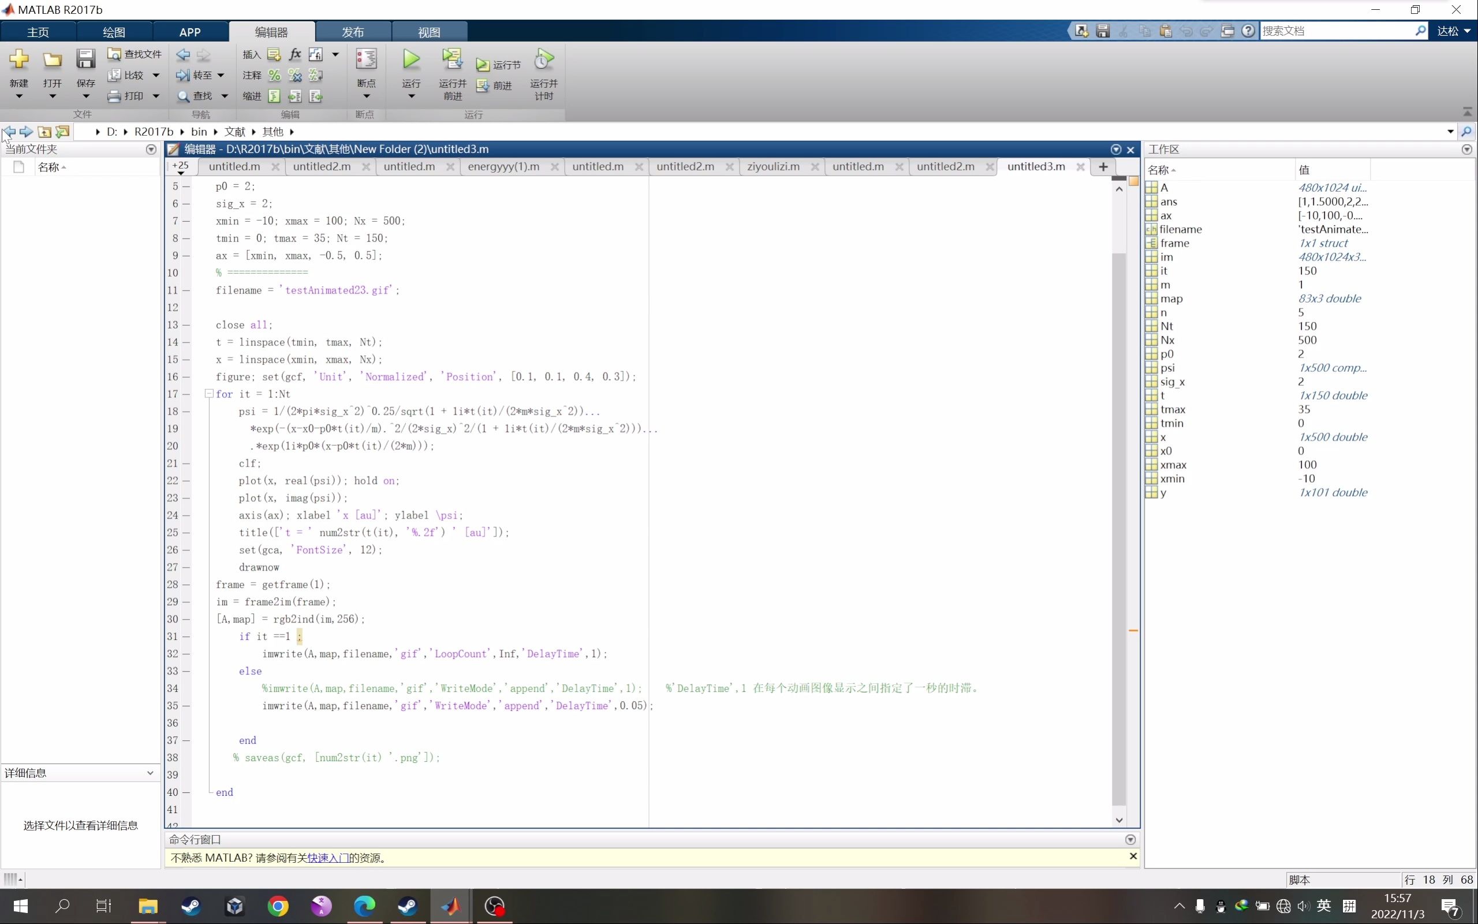Screen dimensions: 1478x924
Task: Click the New (新建) plus icon
Action: pyautogui.click(x=19, y=59)
